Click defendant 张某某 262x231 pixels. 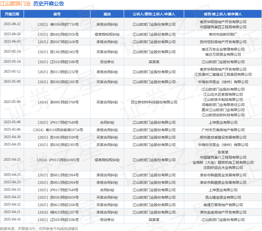223,152
